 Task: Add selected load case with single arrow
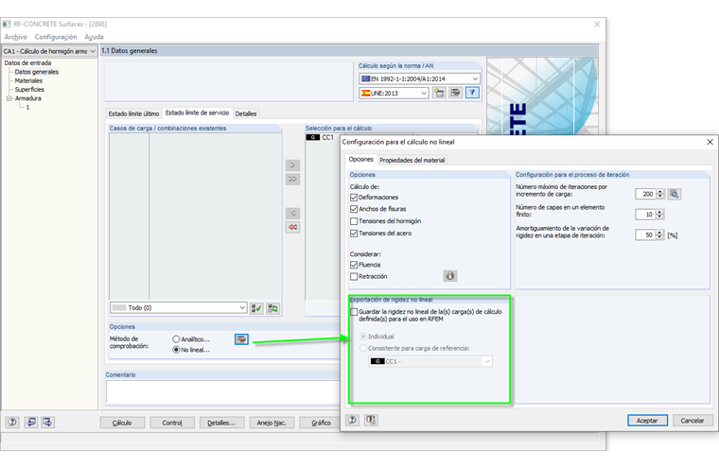click(292, 165)
